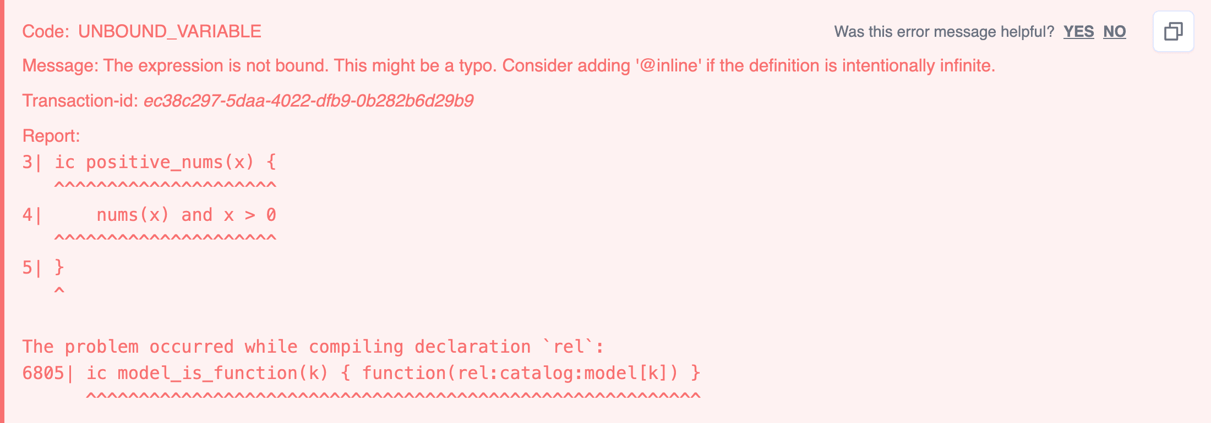Click the "Was this error message helpful?" text
The width and height of the screenshot is (1211, 423).
943,32
